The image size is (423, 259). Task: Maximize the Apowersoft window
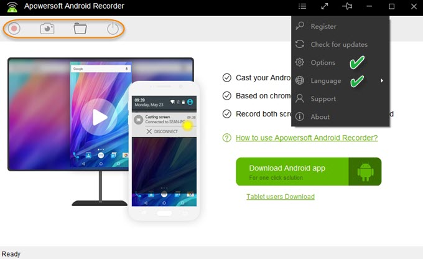pos(391,6)
